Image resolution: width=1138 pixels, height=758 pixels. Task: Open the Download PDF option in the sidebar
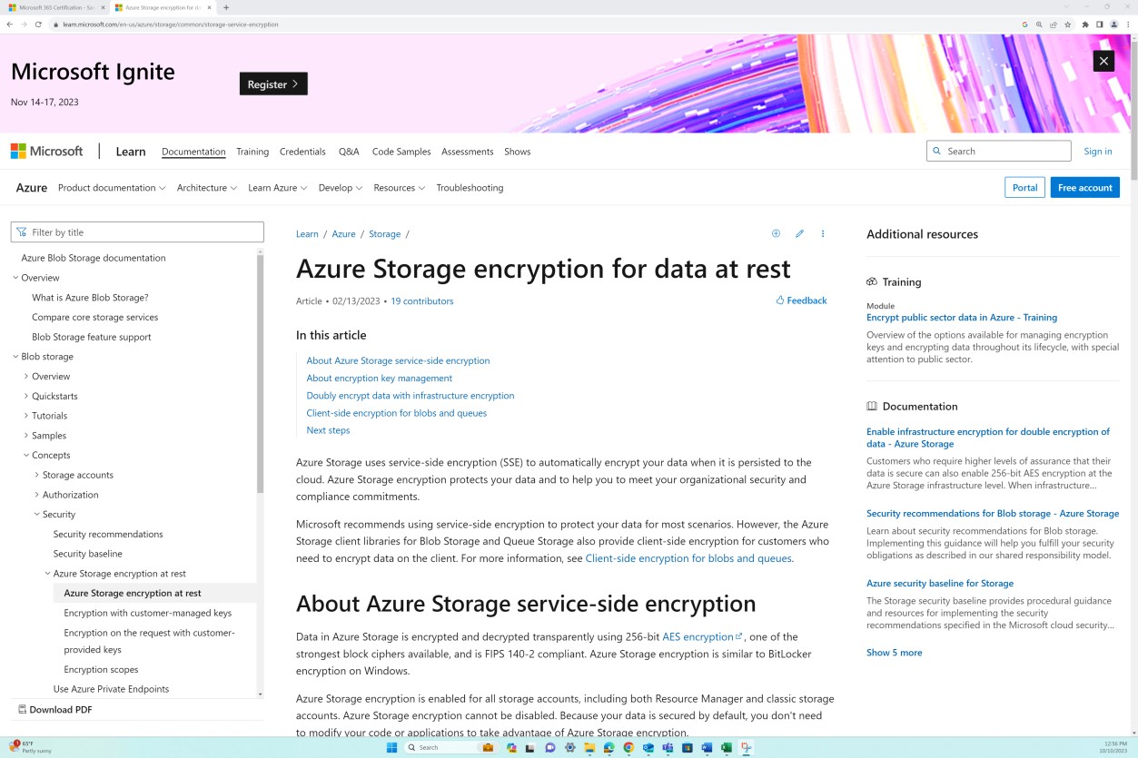55,709
